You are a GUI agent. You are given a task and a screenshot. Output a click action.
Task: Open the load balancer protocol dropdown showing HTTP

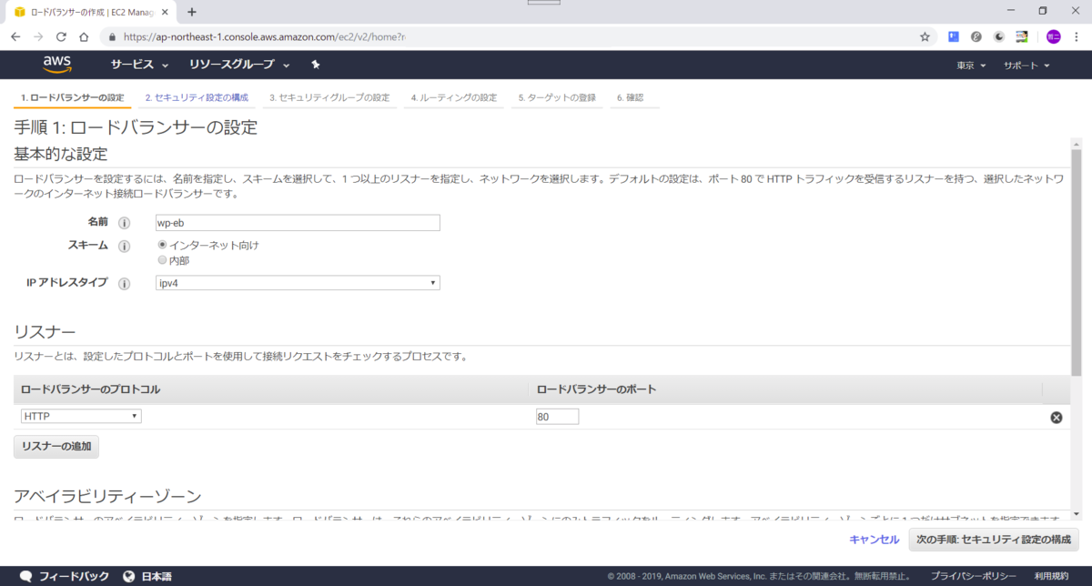[x=80, y=415]
